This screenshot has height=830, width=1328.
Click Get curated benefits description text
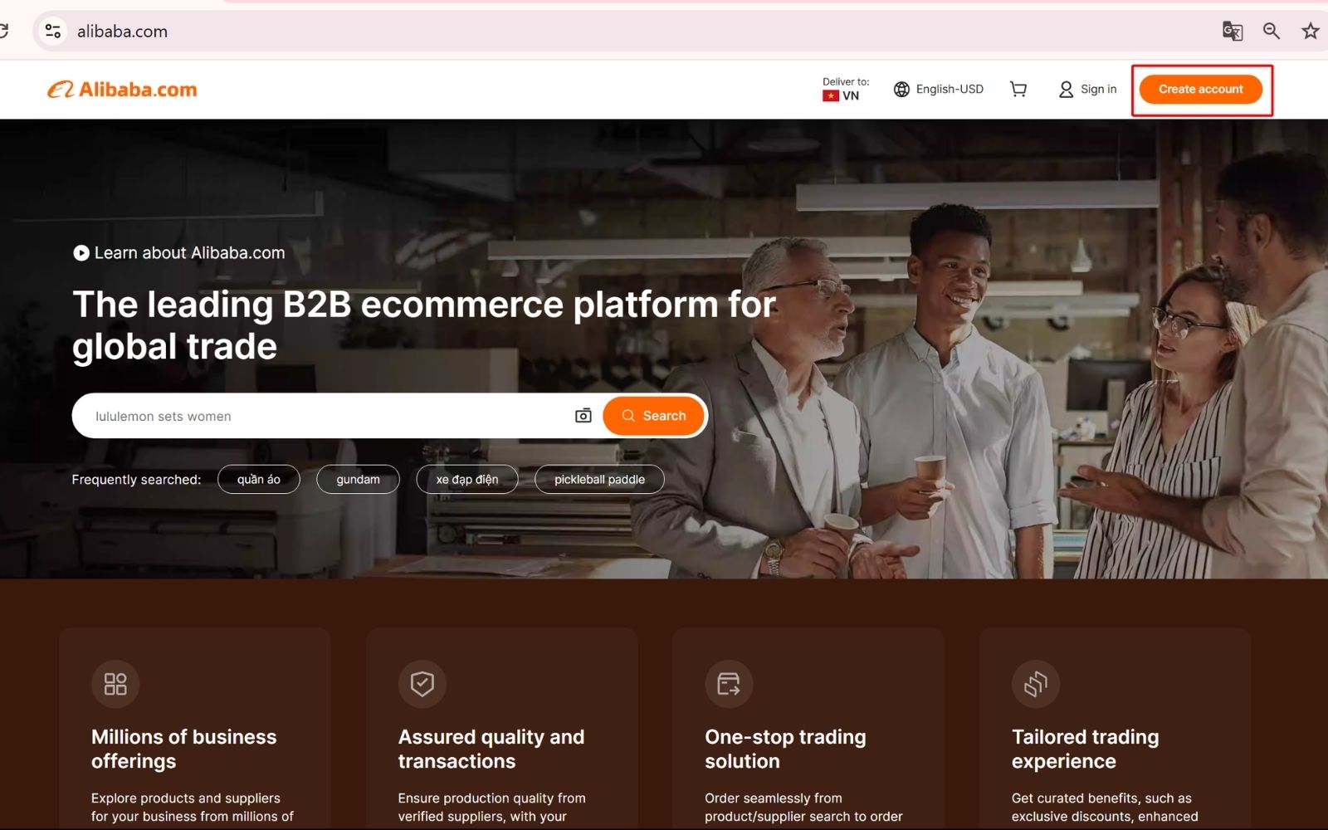[1105, 808]
